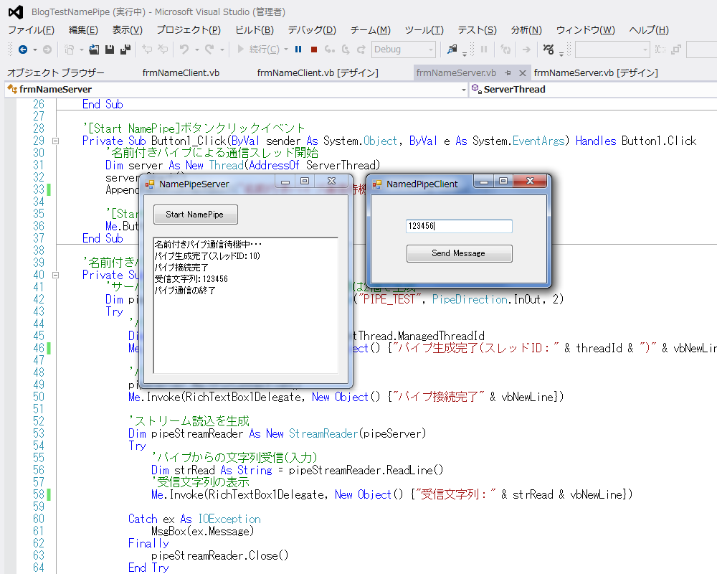Click the Step Into debug icon
The width and height of the screenshot is (717, 574).
(330, 50)
